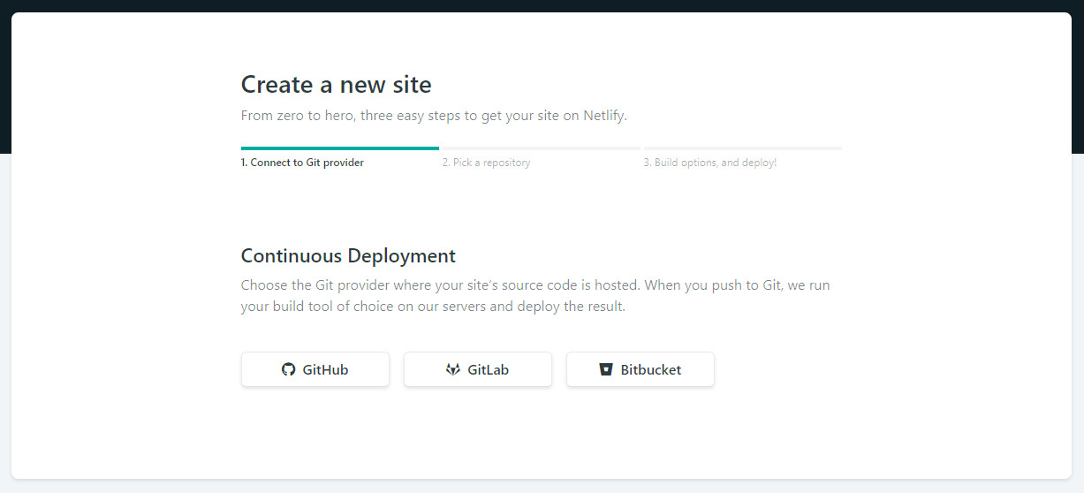Select step 3 Build options, and deploy!
Image resolution: width=1084 pixels, height=493 pixels.
[710, 163]
